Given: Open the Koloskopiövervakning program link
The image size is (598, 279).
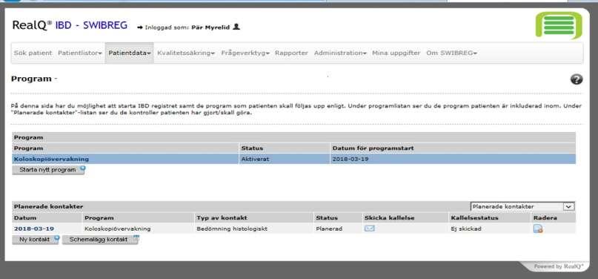Looking at the screenshot, I should coord(51,159).
